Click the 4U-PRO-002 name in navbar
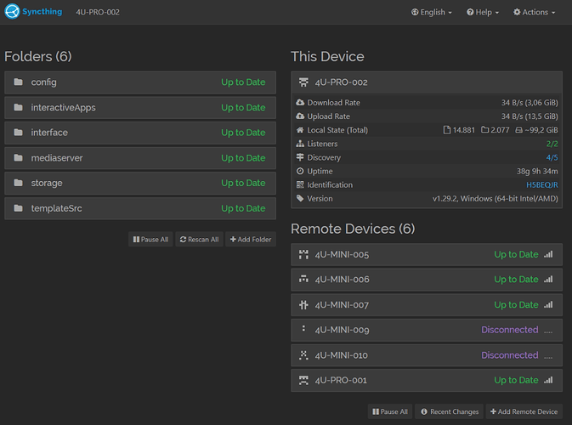The width and height of the screenshot is (572, 425). pos(98,12)
